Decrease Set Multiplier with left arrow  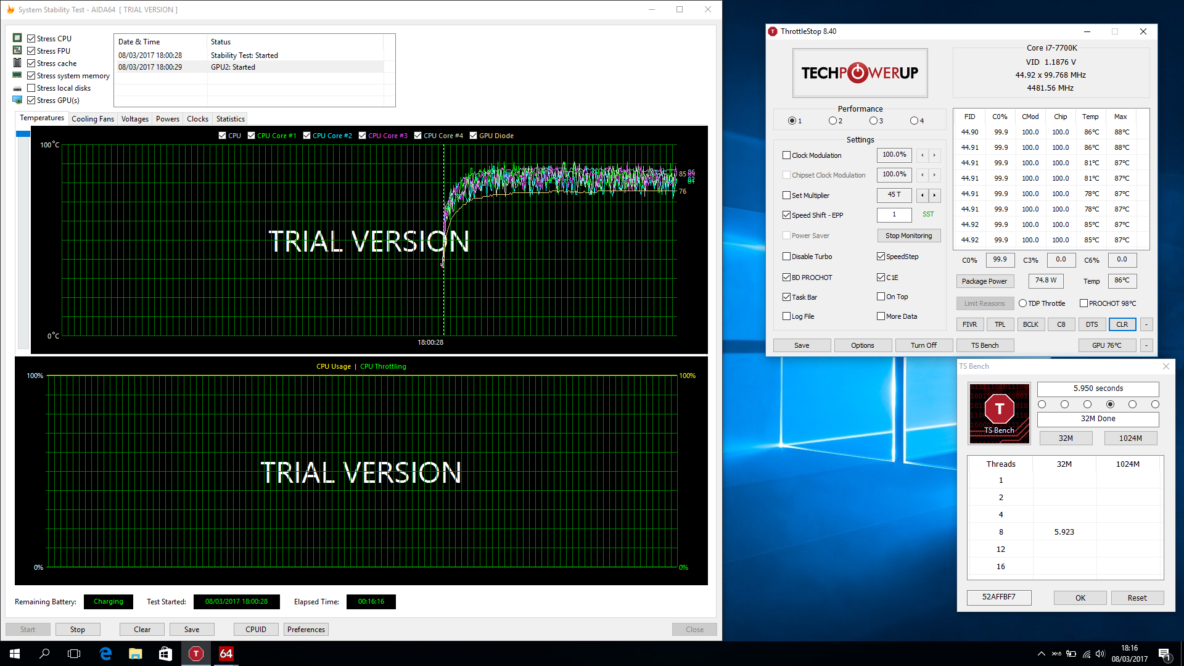[922, 195]
